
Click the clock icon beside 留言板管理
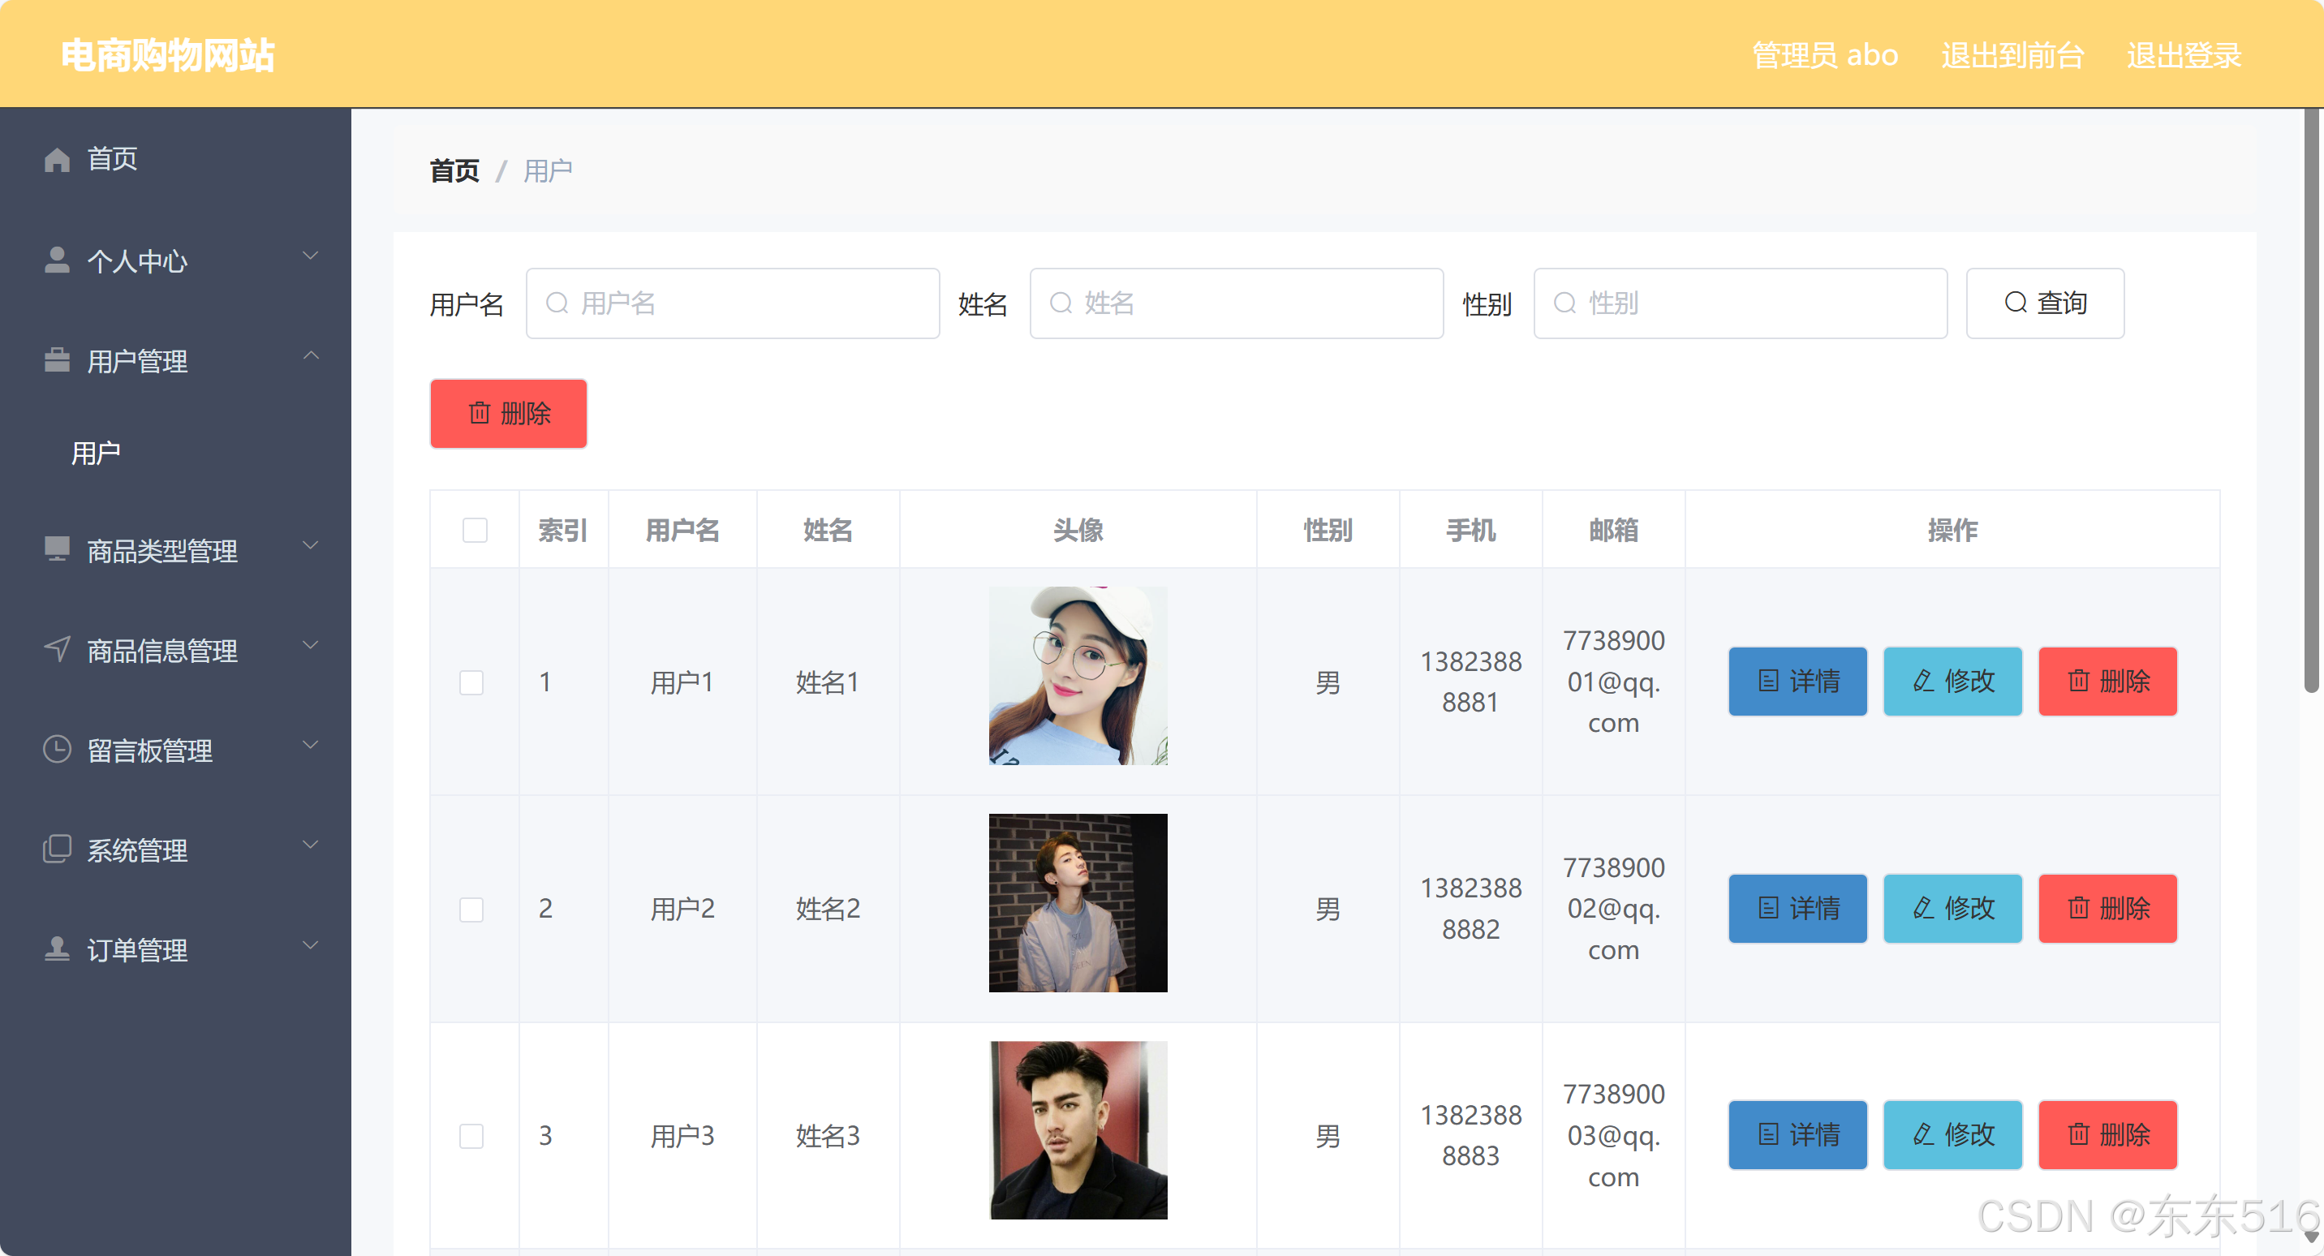click(x=57, y=749)
